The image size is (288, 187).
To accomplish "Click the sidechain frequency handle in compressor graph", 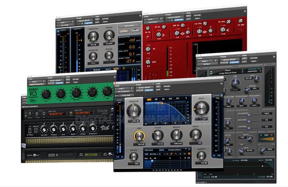I will (152, 160).
